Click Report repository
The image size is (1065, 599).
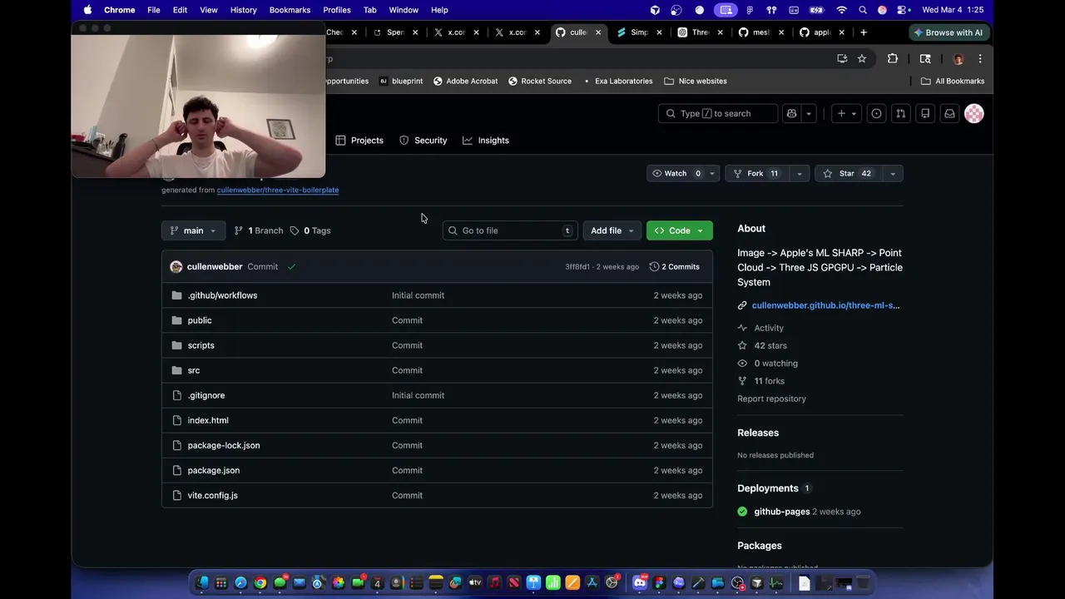point(771,399)
